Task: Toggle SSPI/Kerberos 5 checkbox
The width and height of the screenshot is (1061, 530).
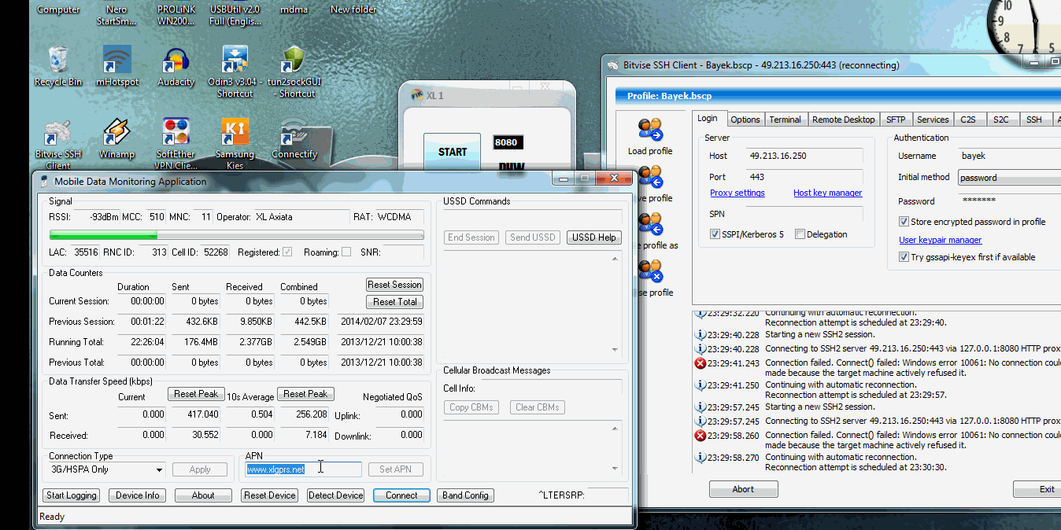Action: [715, 234]
